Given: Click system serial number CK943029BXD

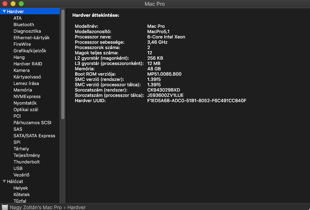Looking at the screenshot, I should 163,90.
